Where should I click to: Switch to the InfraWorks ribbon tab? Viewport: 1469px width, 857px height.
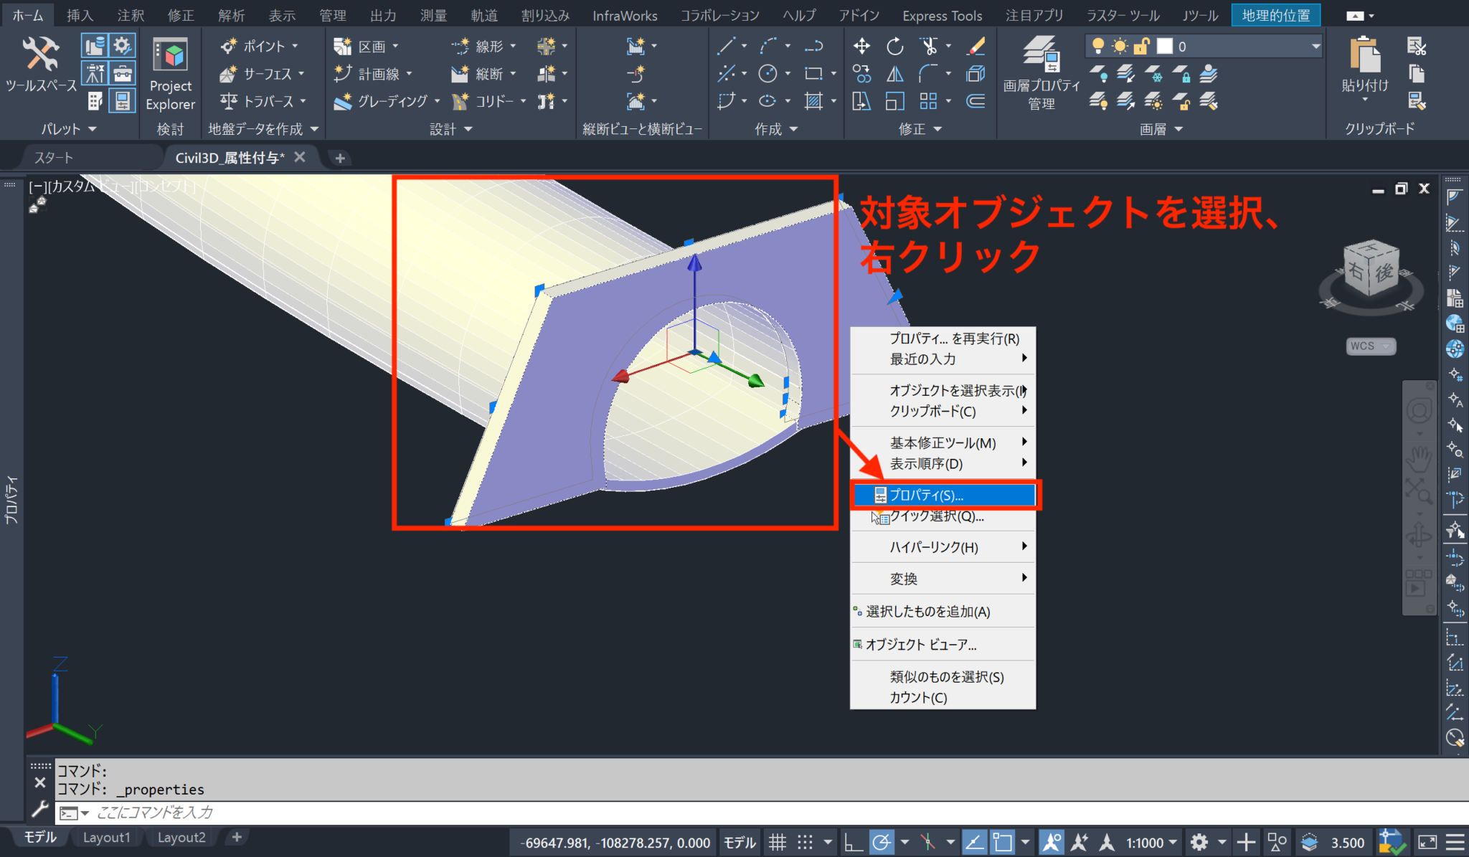(x=624, y=15)
